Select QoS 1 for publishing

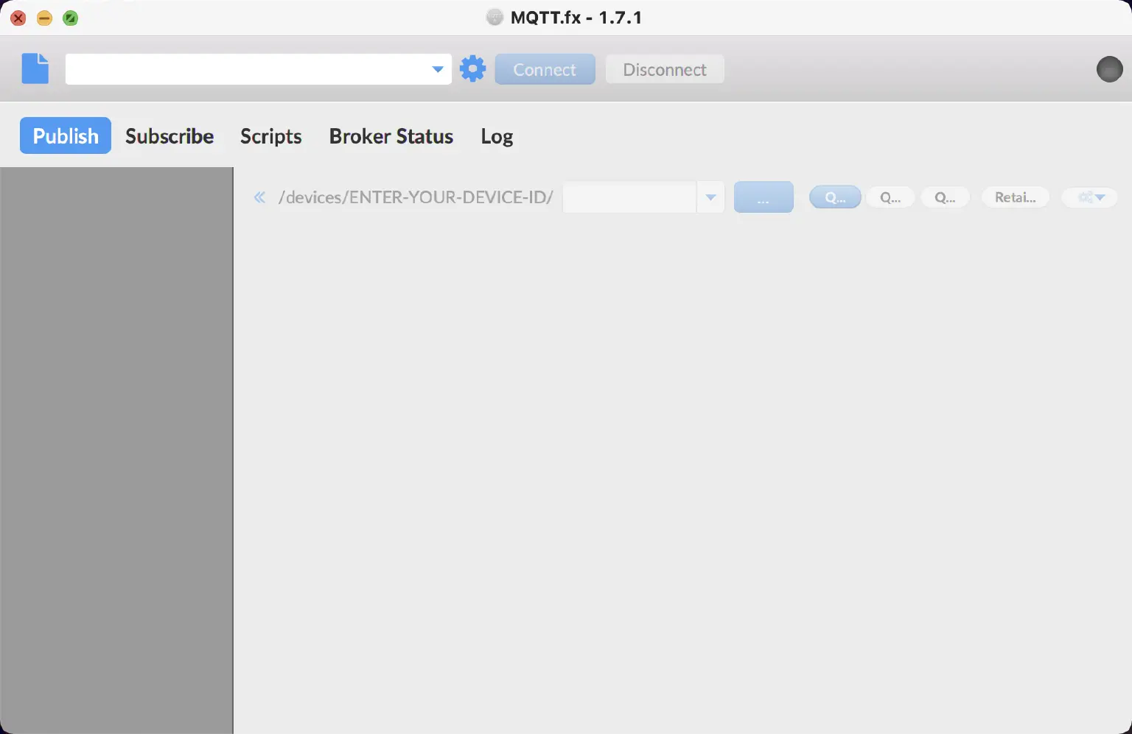click(x=890, y=197)
